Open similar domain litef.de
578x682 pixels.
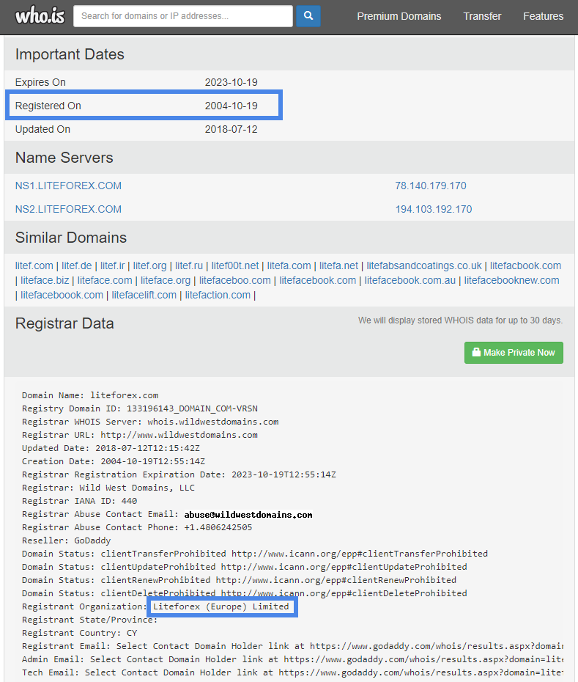pyautogui.click(x=76, y=265)
